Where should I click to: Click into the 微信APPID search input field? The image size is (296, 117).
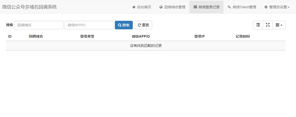pyautogui.click(x=89, y=25)
